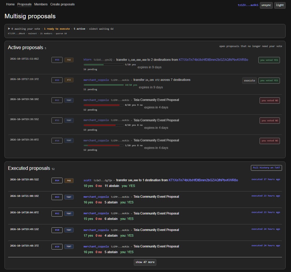The height and width of the screenshot is (272, 291).
Task: Click the 'you voted YES' badge on proposal #66
Action: 269,60
